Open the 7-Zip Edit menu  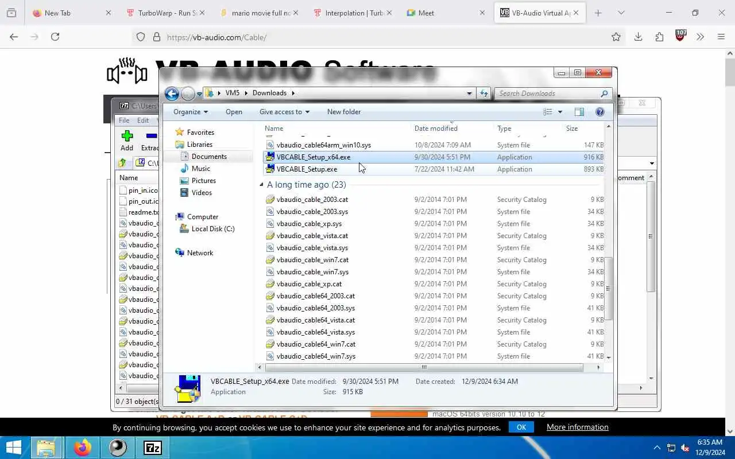click(142, 120)
